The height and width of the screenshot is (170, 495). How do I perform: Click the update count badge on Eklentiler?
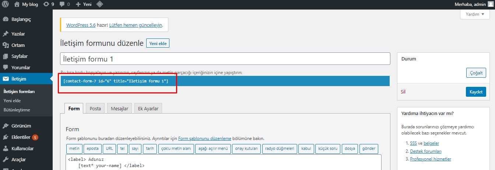coord(35,137)
